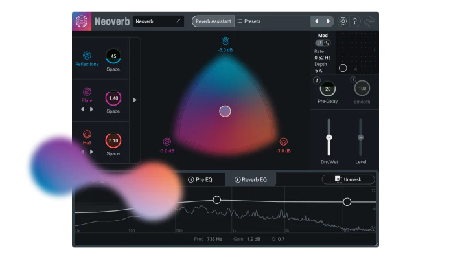
Task: Click the Mod Rate value 0.62 Hz
Action: tap(323, 58)
